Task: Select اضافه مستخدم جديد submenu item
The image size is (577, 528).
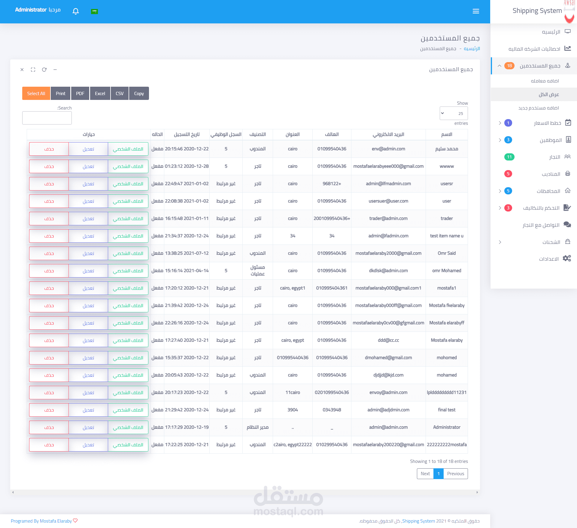Action: click(x=538, y=108)
